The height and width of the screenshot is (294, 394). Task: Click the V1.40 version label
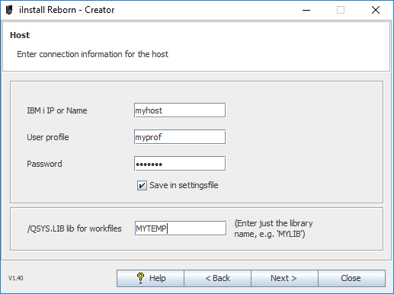[x=16, y=278]
